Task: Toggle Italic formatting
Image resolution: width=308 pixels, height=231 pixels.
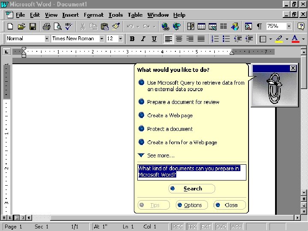Action: (x=143, y=38)
